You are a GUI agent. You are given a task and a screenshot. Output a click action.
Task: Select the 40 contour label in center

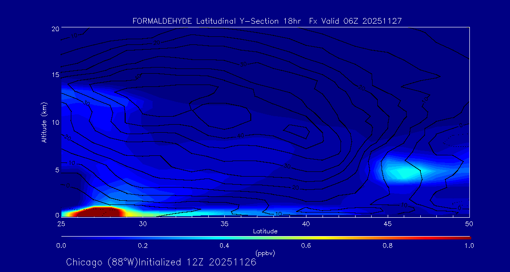pyautogui.click(x=240, y=136)
